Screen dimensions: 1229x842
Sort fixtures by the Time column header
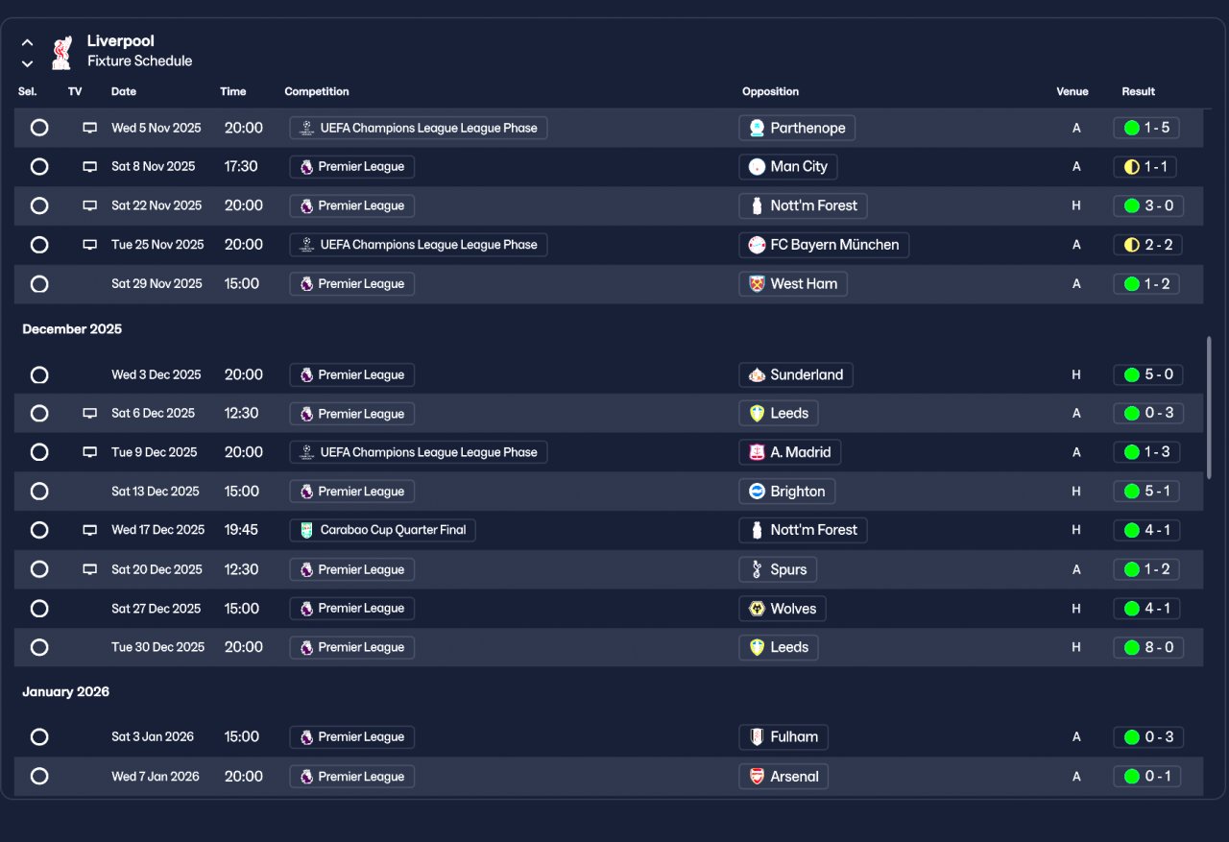(233, 92)
